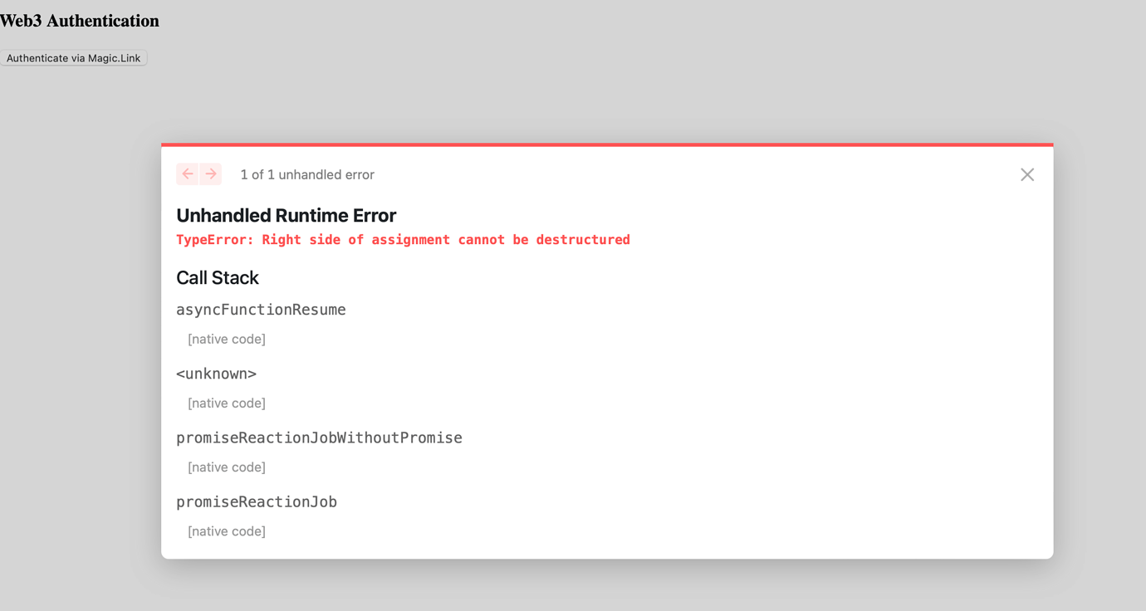Click the red bar atop the error modal
1146x611 pixels.
606,142
